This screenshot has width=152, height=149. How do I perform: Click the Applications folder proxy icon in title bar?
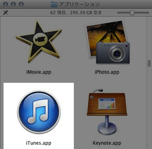click(x=54, y=4)
